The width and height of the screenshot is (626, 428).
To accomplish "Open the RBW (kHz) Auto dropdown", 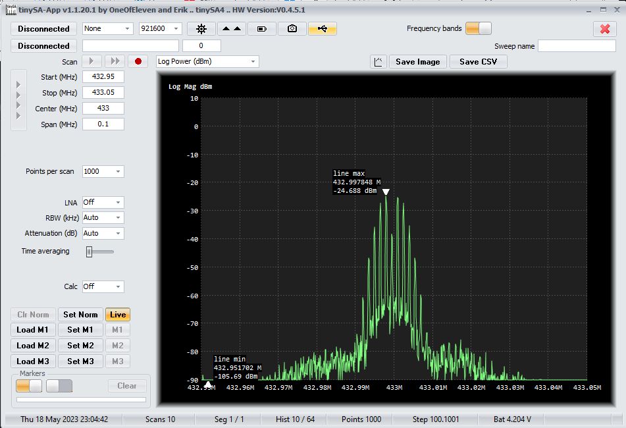I will (103, 217).
